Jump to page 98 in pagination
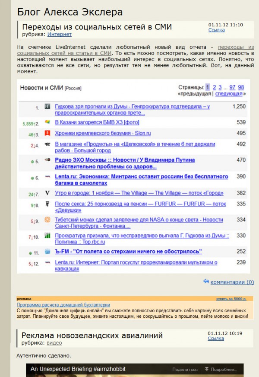This screenshot has height=377, width=259. point(241,87)
